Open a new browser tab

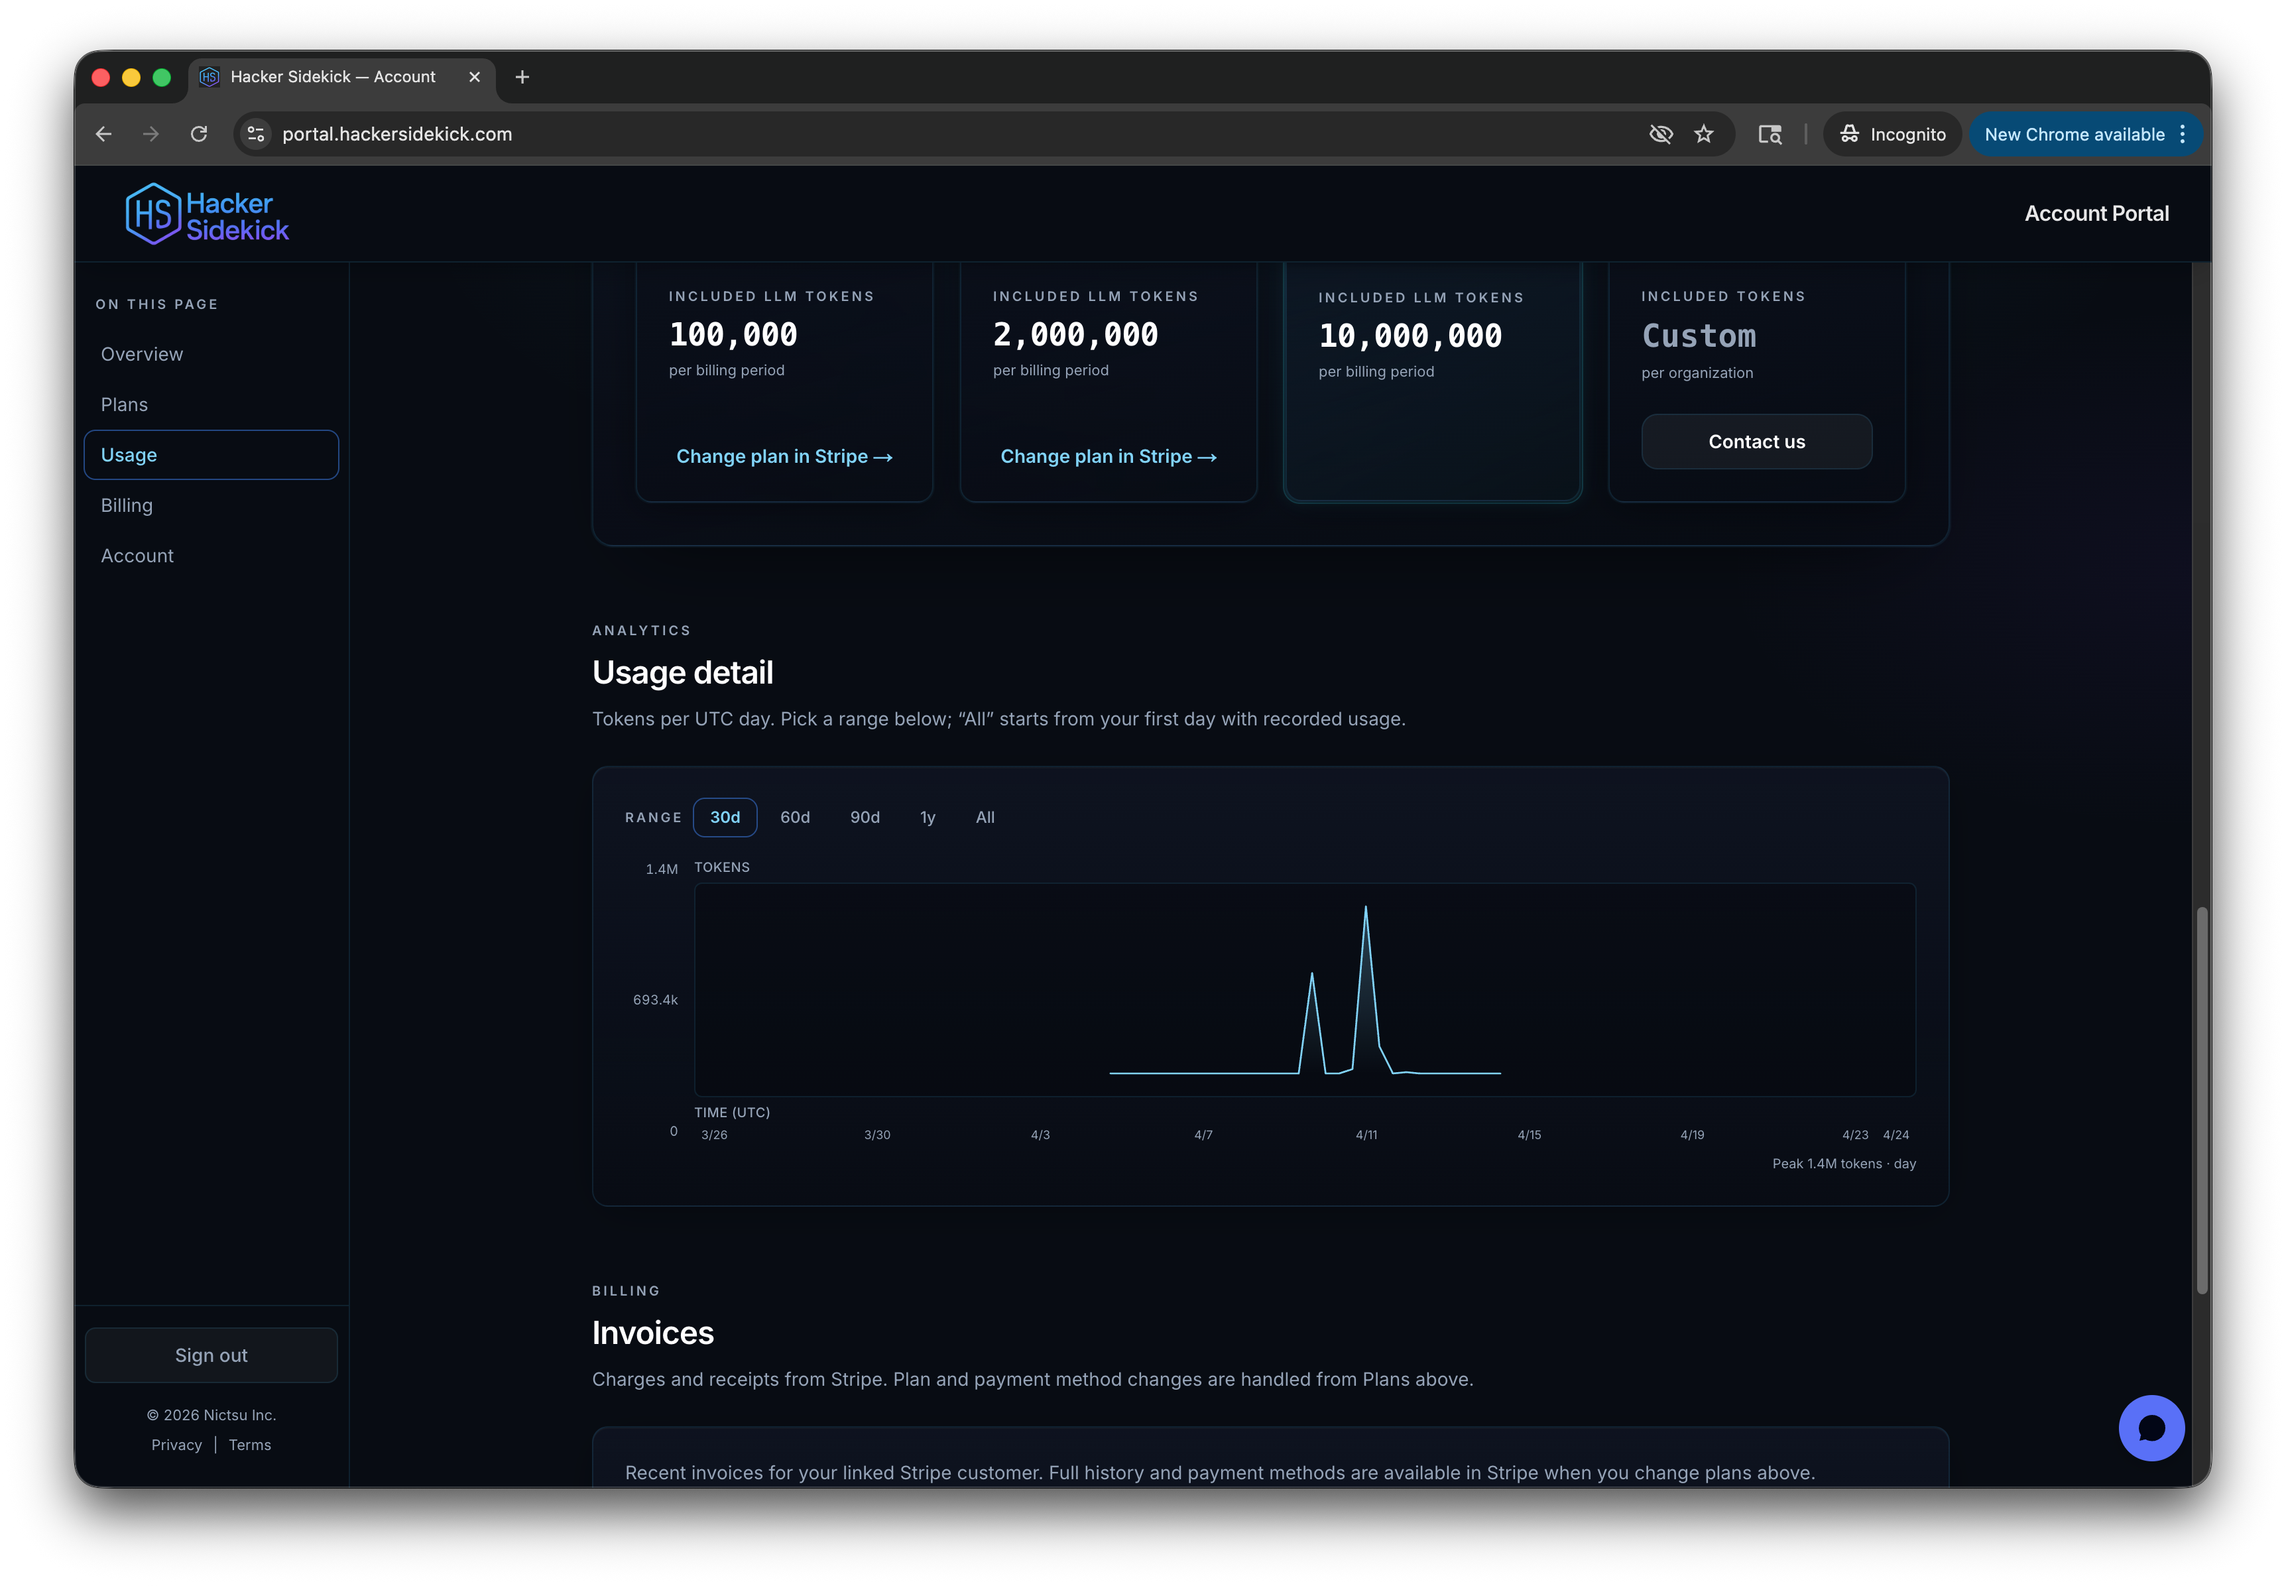(x=522, y=76)
